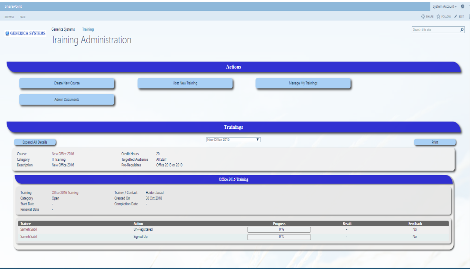The height and width of the screenshot is (269, 470).
Task: Open the New Office 2016 course dropdown
Action: 233,140
